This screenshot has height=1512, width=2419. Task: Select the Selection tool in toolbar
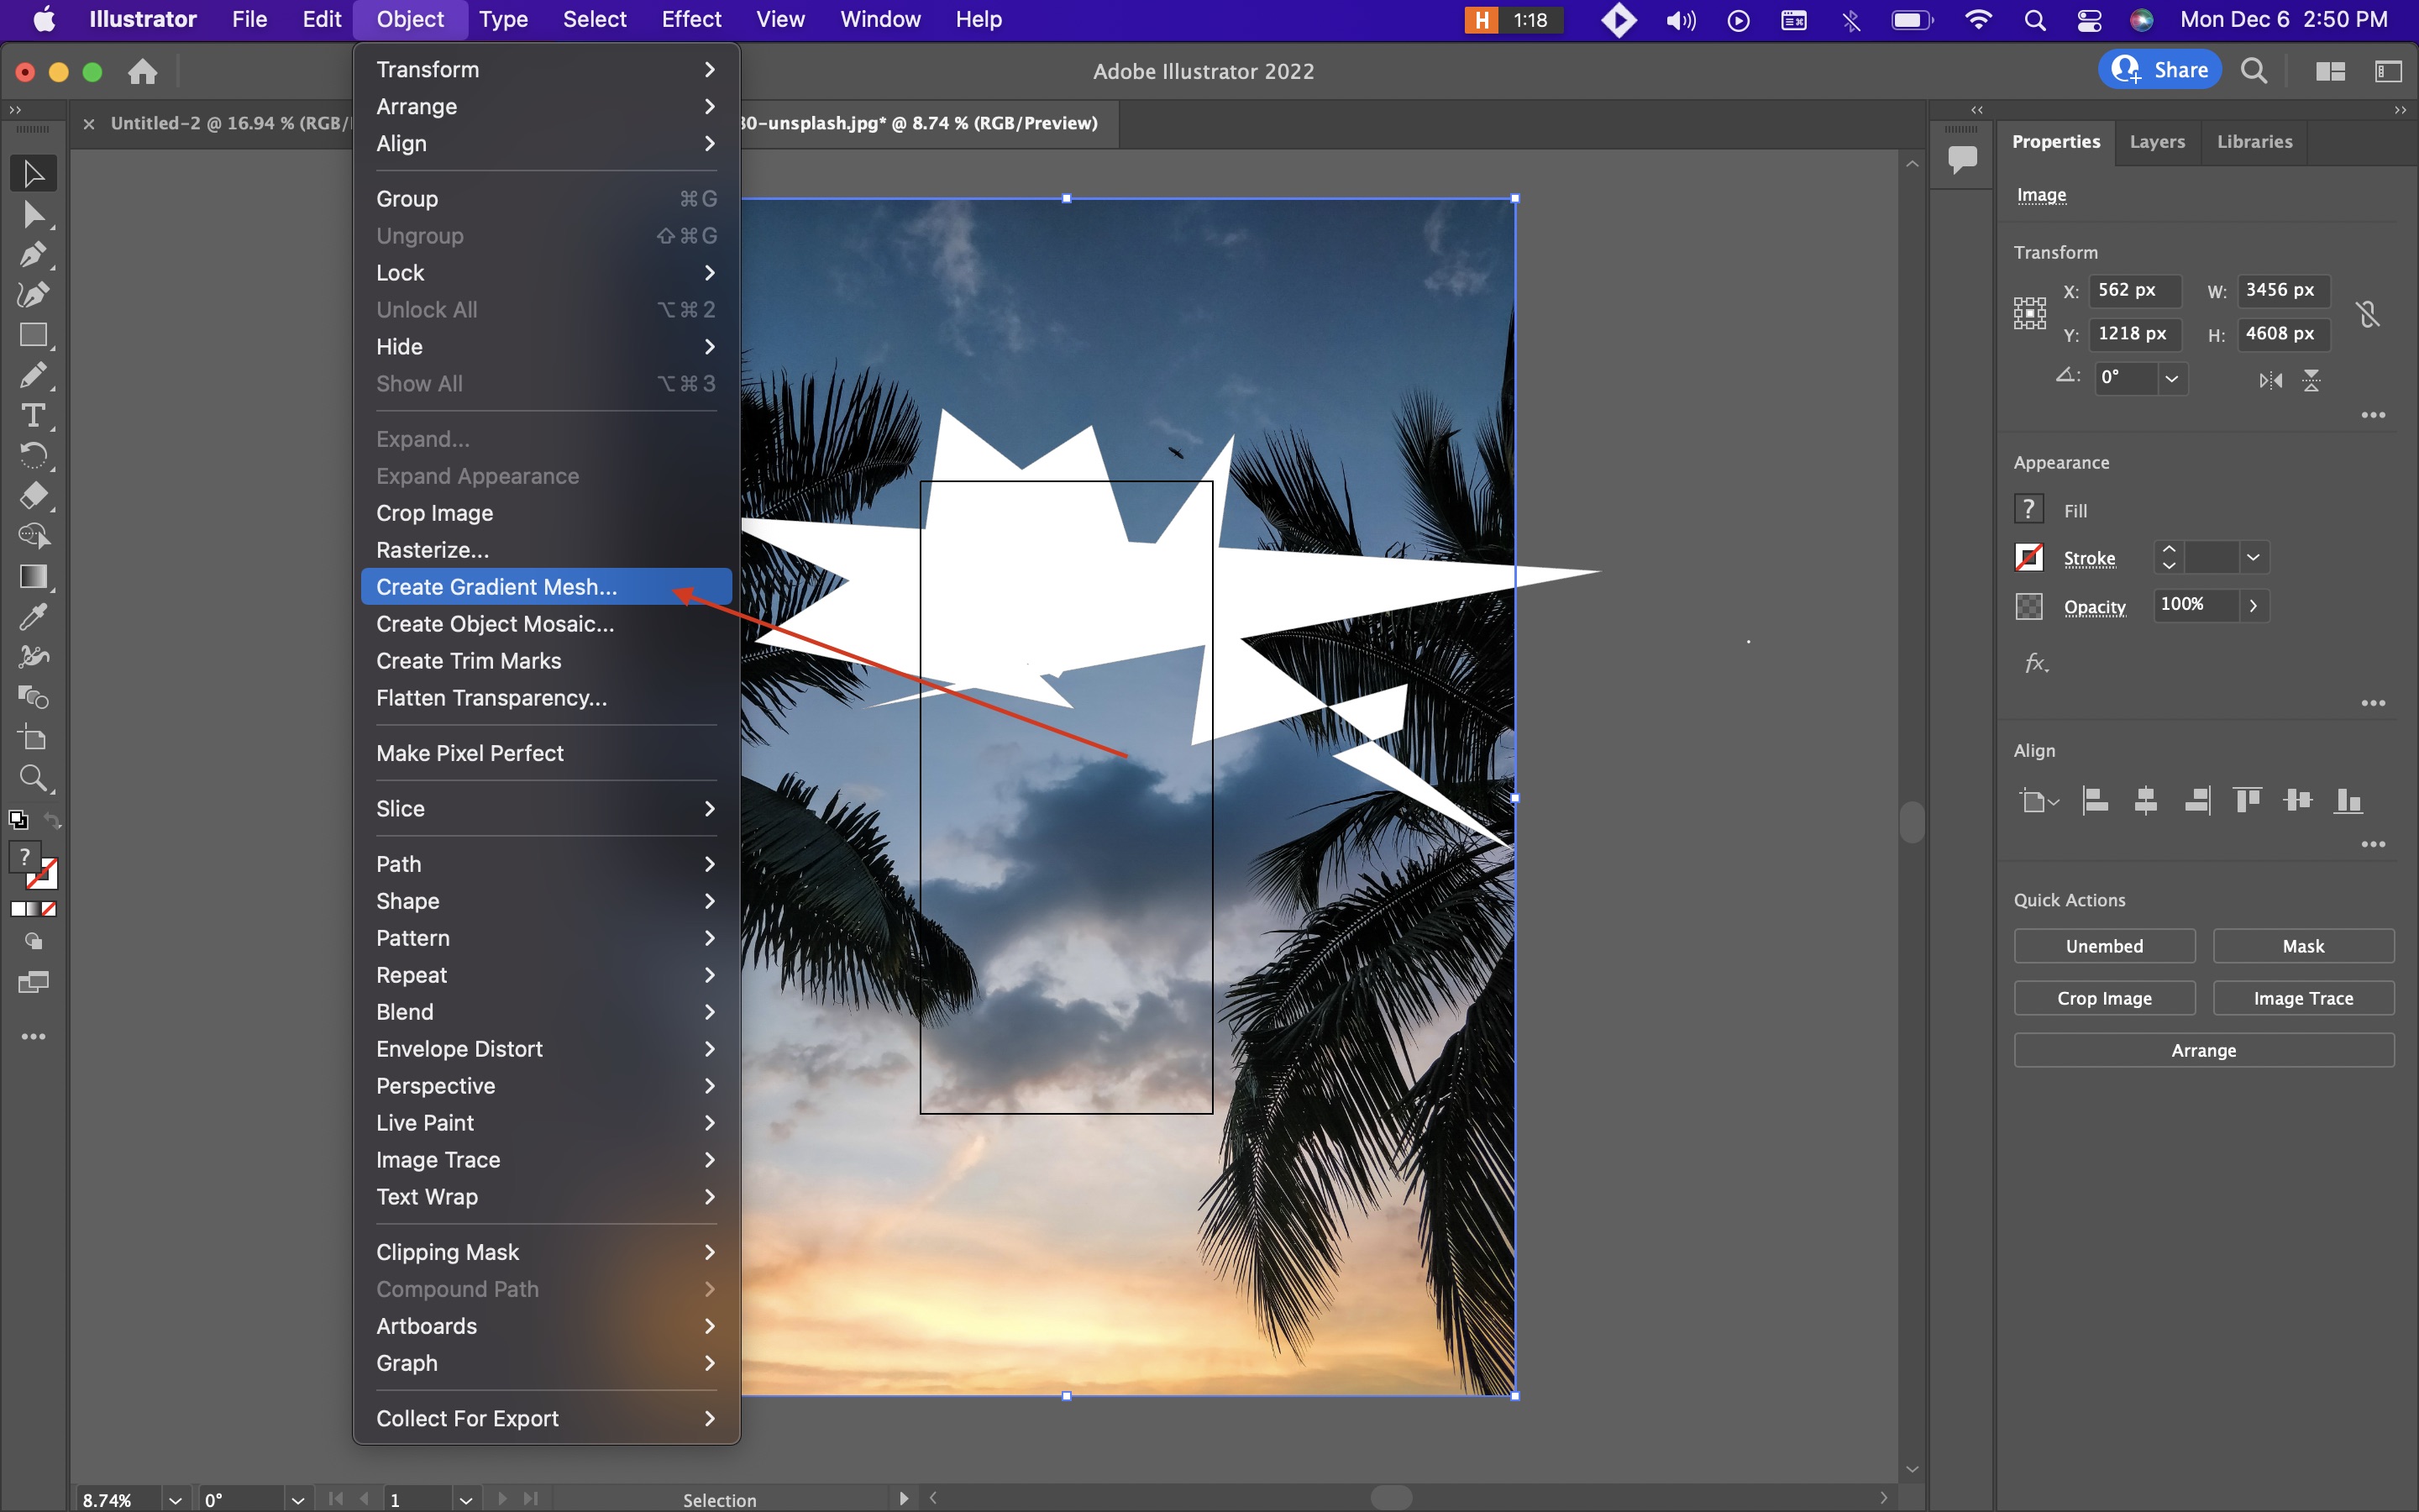[29, 171]
